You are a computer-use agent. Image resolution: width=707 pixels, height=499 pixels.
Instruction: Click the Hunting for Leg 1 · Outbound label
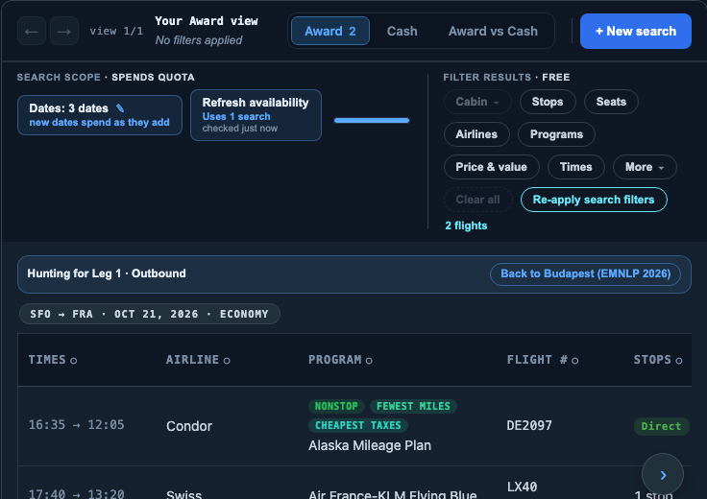(x=107, y=273)
